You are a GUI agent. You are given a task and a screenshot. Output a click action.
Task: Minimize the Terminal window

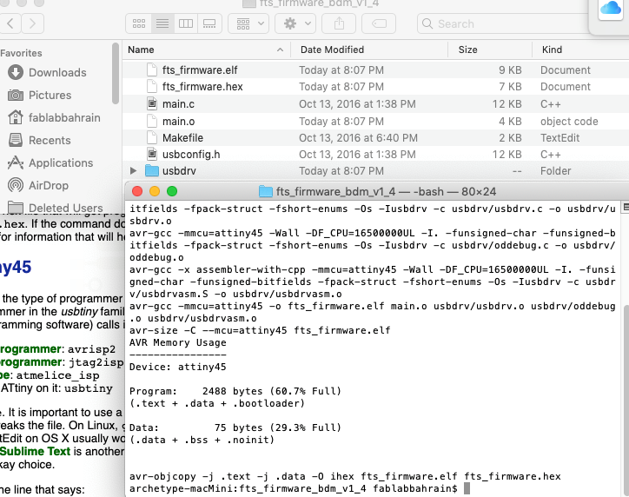click(155, 191)
